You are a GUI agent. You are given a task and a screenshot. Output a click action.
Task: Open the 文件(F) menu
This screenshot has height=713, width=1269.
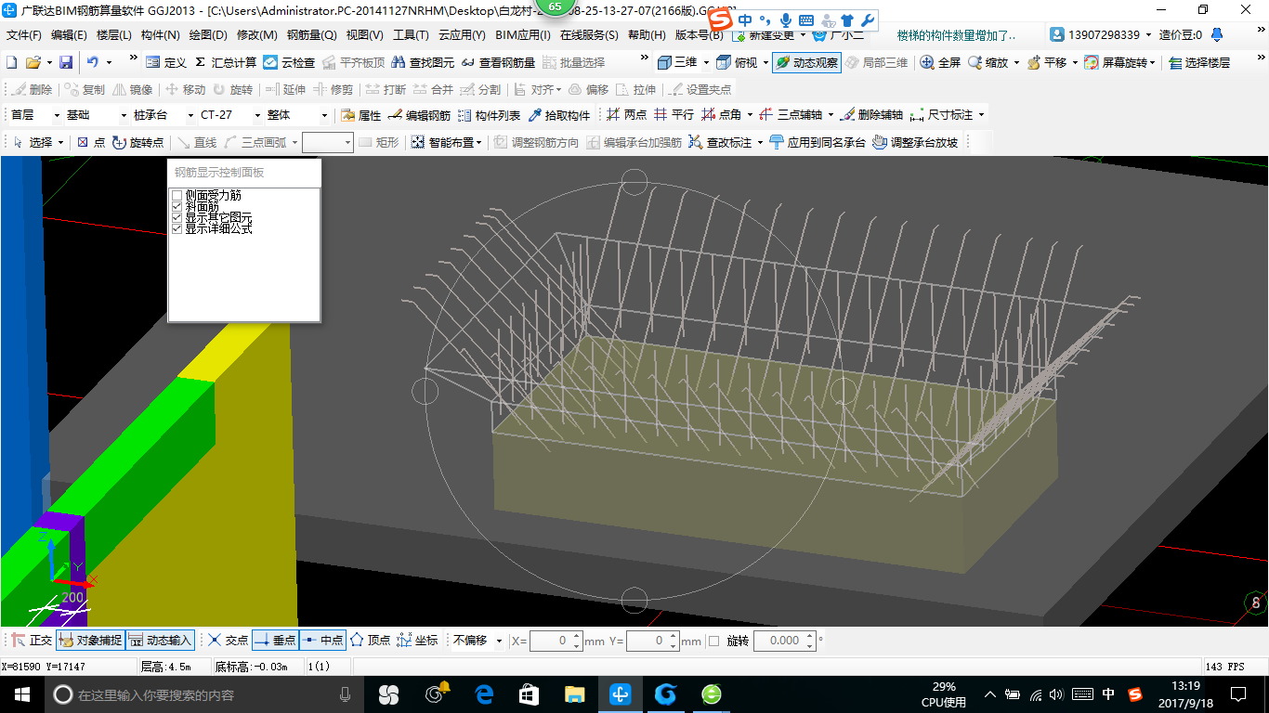pyautogui.click(x=23, y=35)
